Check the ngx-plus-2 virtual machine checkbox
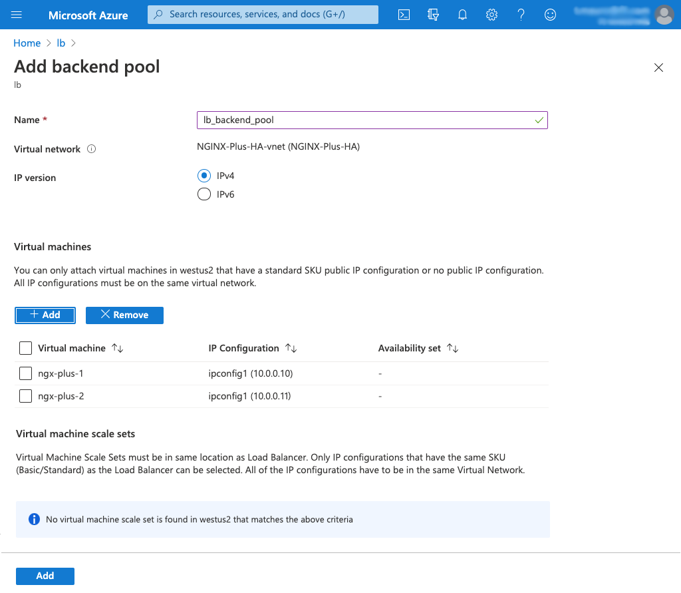This screenshot has width=681, height=593. [25, 396]
